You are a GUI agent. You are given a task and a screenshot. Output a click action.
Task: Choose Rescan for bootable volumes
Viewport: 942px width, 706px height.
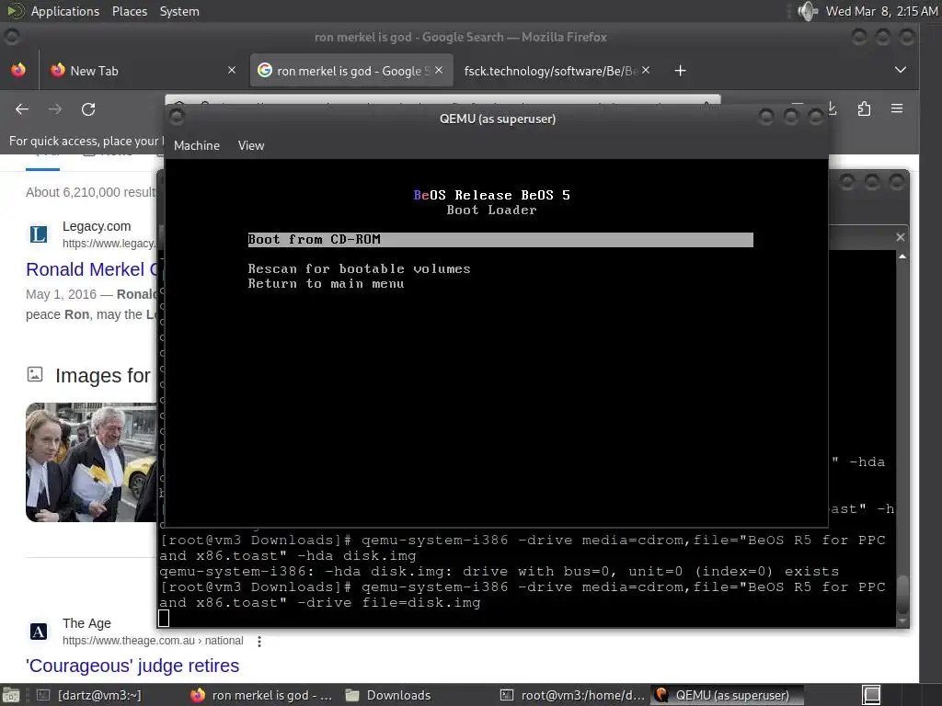click(x=359, y=269)
